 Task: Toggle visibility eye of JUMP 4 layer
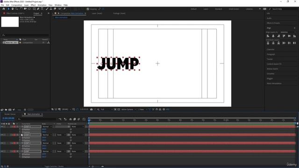pos(2,126)
